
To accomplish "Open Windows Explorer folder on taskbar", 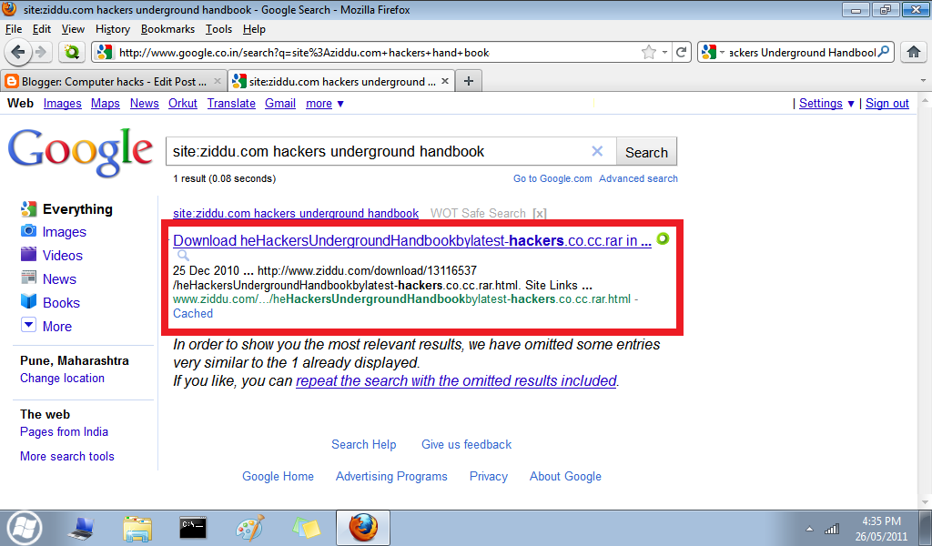I will 137,528.
